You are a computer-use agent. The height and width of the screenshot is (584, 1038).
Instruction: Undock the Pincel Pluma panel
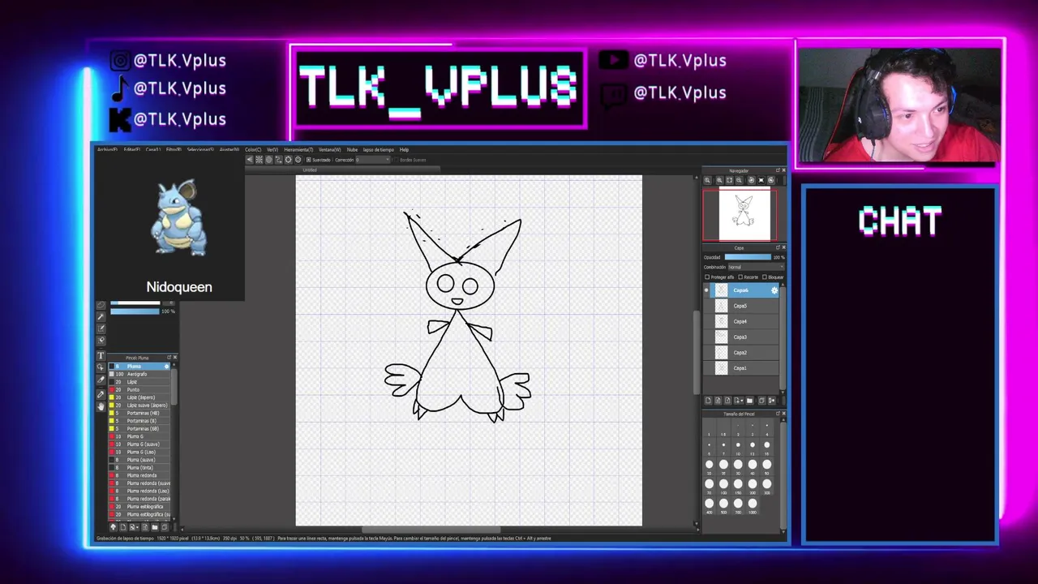click(x=169, y=358)
